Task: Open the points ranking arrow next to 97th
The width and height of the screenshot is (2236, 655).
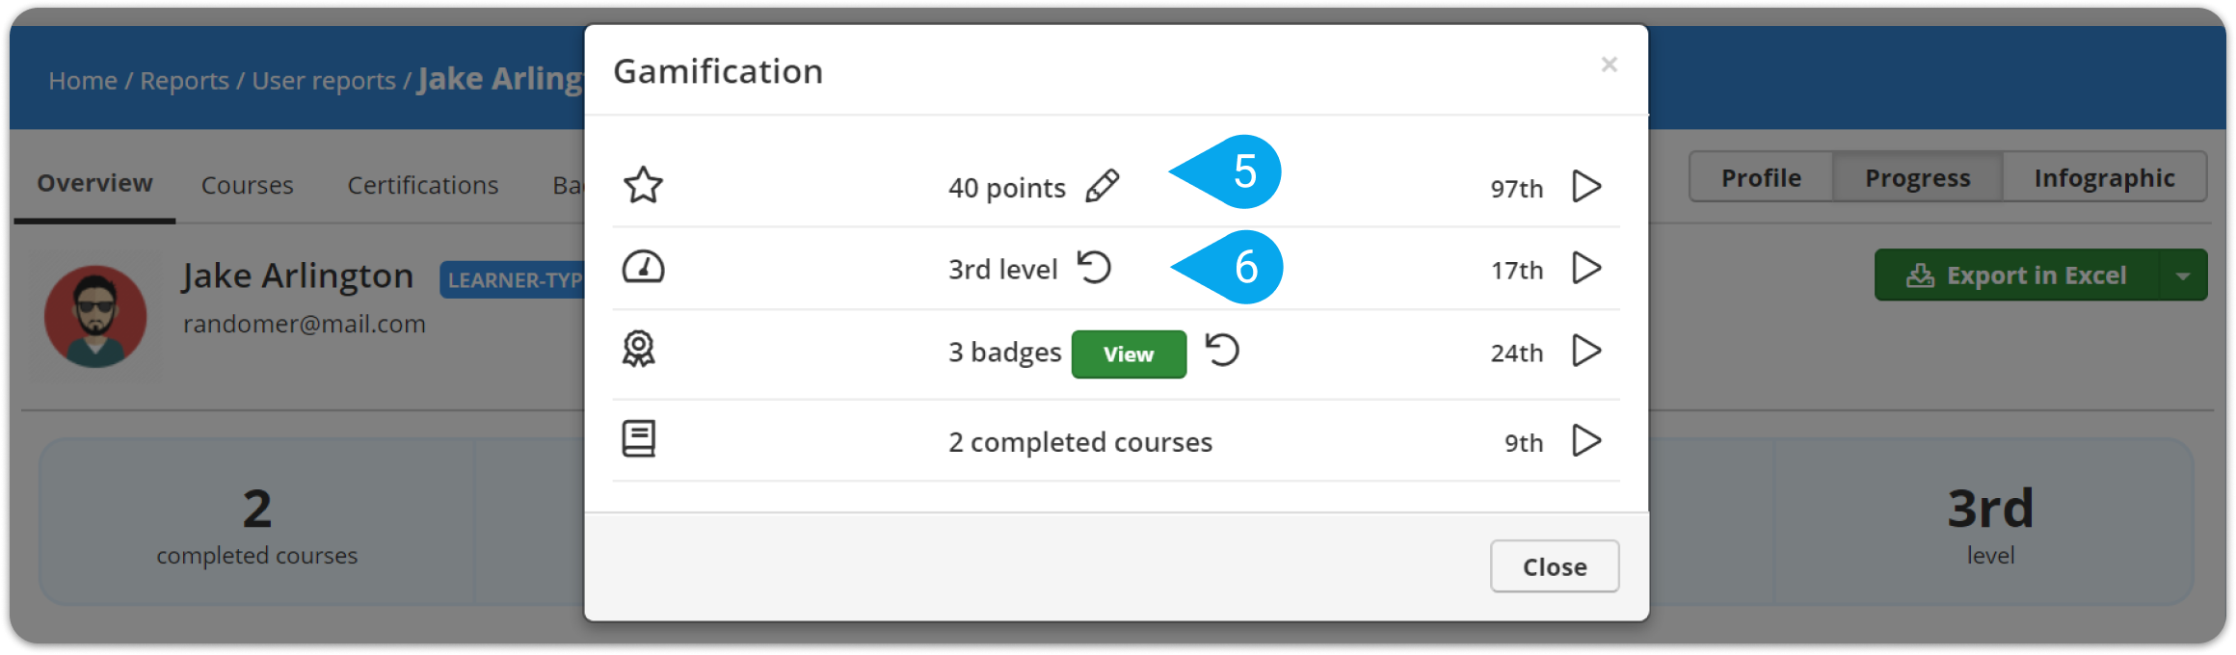Action: [1586, 186]
